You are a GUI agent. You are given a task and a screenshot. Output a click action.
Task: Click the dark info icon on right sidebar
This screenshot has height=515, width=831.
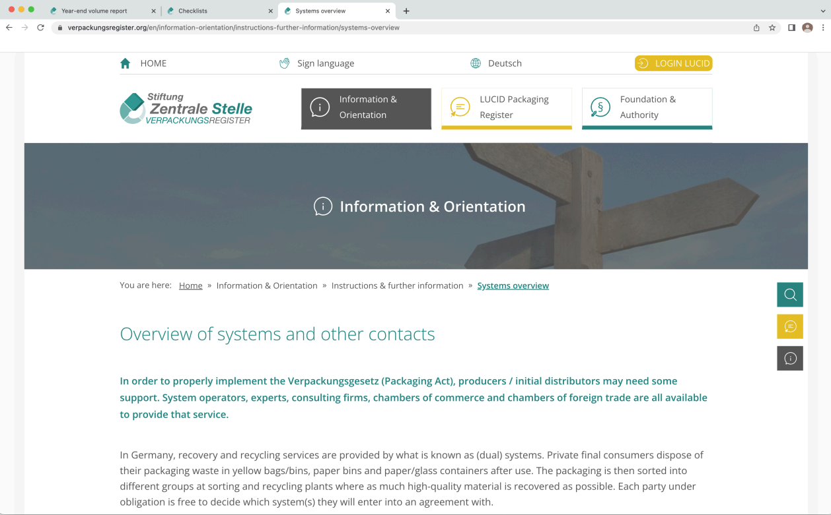point(789,358)
